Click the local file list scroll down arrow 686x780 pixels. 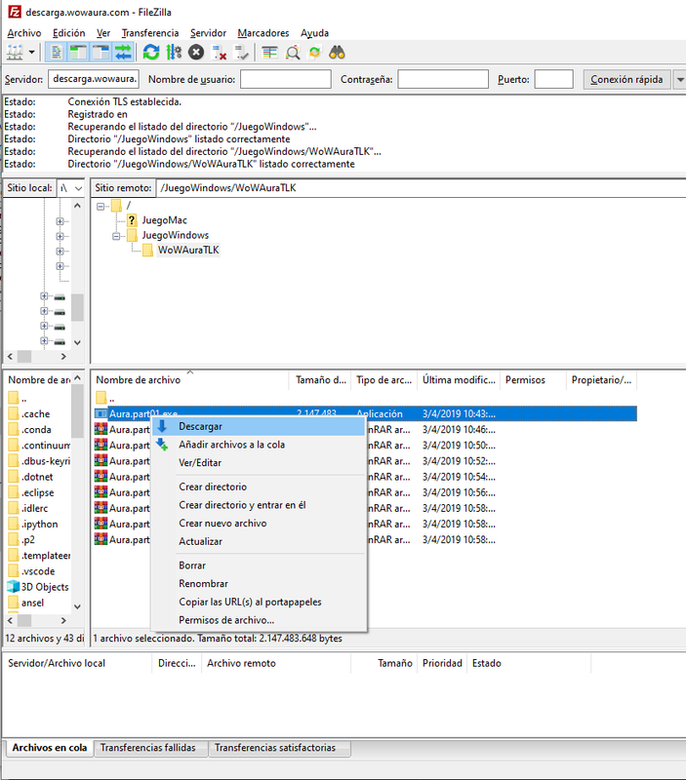click(77, 606)
